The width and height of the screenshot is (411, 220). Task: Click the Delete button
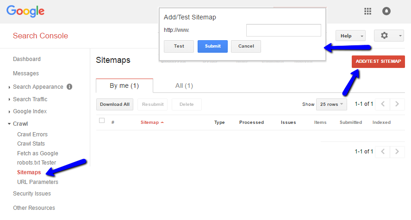187,104
